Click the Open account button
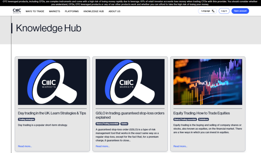 pyautogui.click(x=240, y=11)
